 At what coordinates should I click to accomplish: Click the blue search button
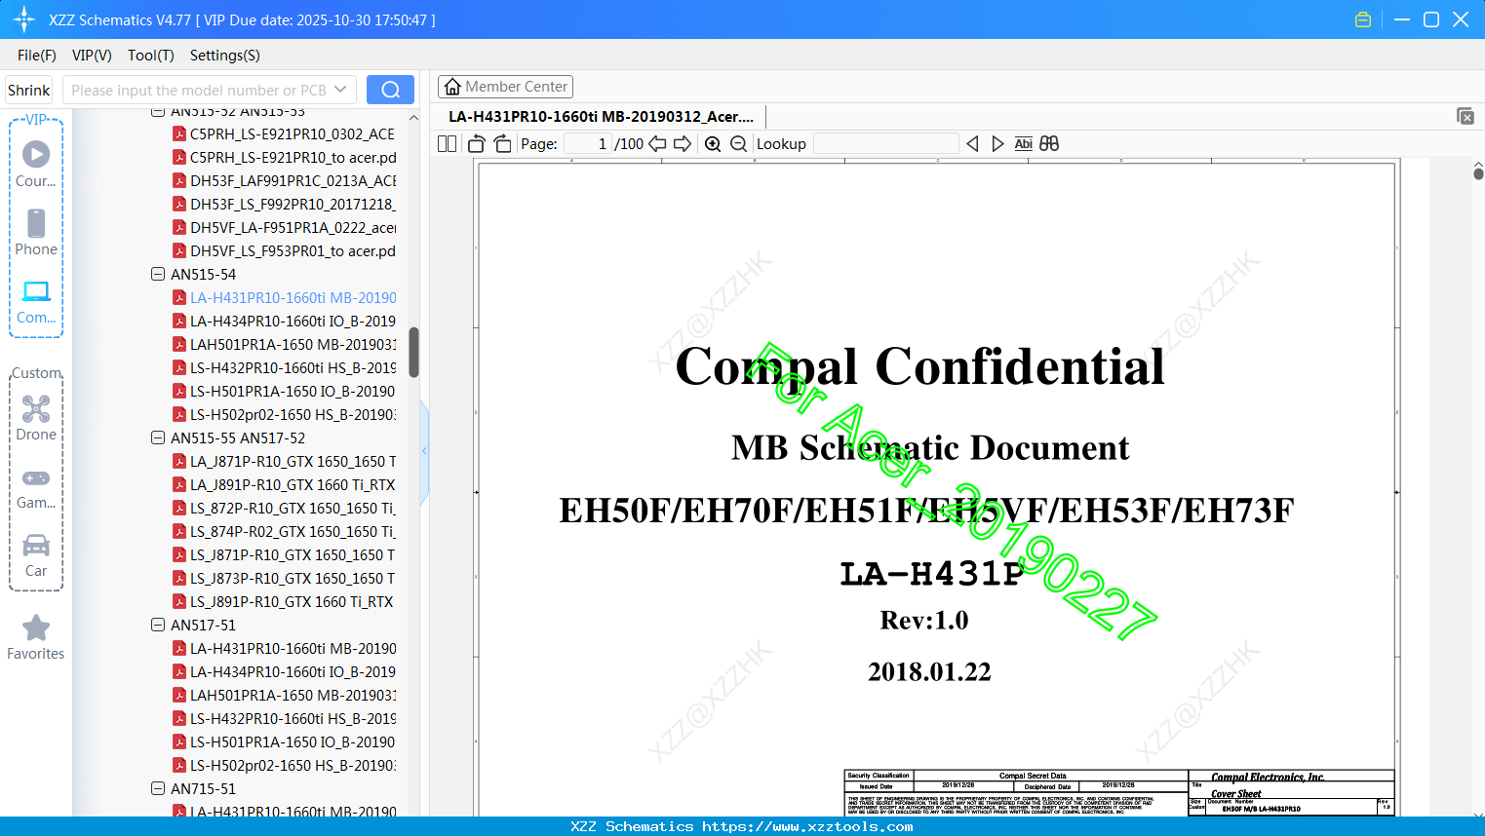(x=390, y=90)
